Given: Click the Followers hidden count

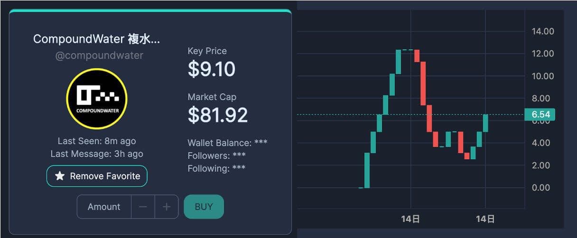Looking at the screenshot, I should 239,156.
